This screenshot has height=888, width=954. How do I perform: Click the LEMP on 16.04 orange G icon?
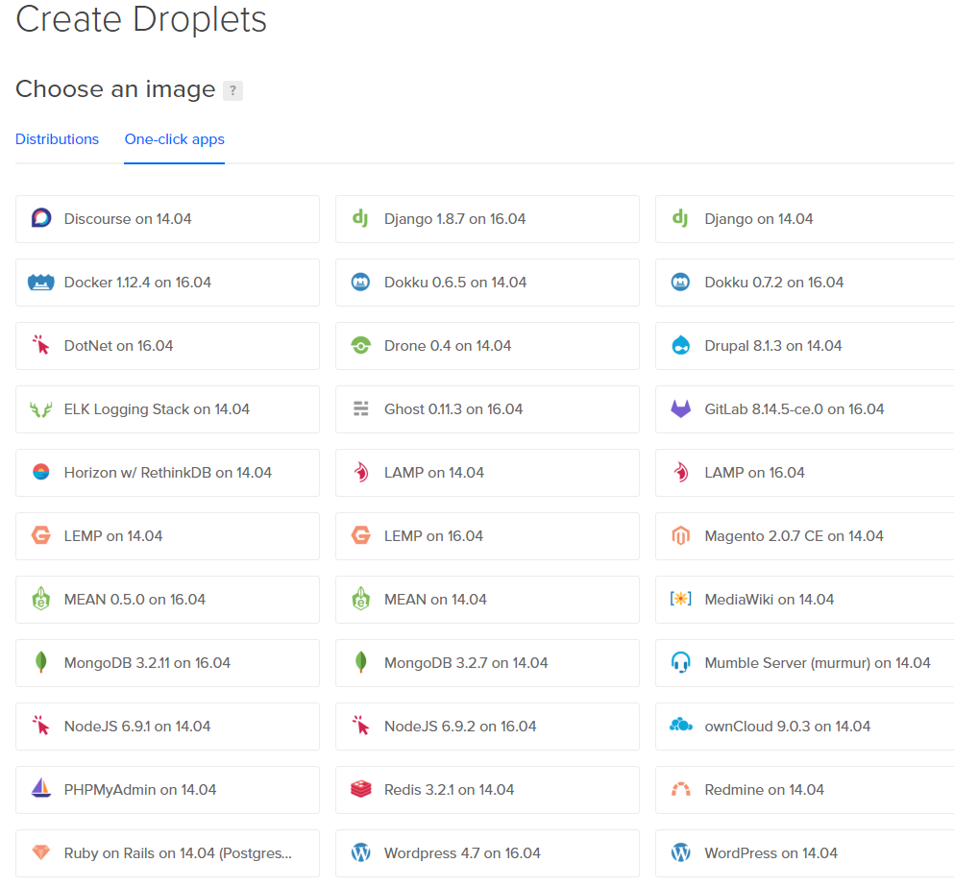(361, 535)
